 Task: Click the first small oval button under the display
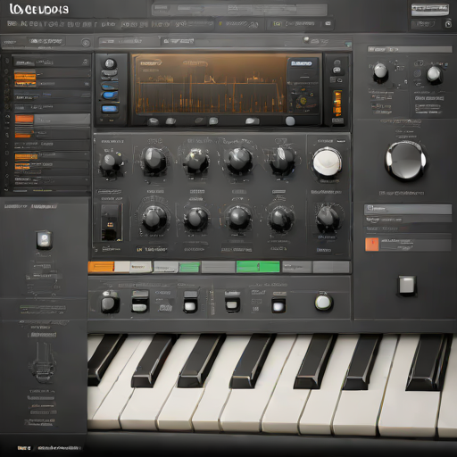(153, 120)
